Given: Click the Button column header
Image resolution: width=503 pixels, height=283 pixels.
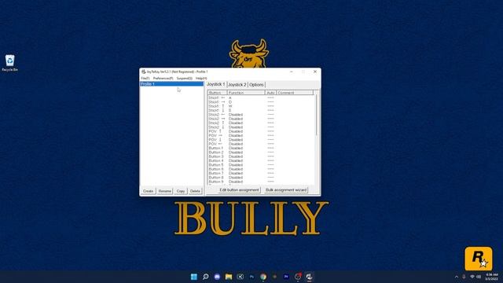Looking at the screenshot, I should pos(217,93).
